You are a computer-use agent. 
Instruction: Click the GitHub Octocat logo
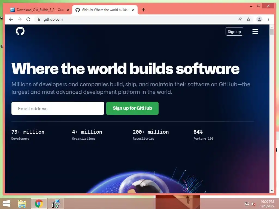click(x=20, y=31)
